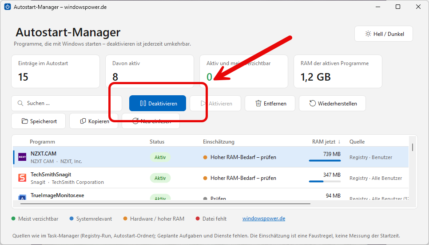
Task: Click the sort arrow beside RAM jetzt
Action: point(339,142)
